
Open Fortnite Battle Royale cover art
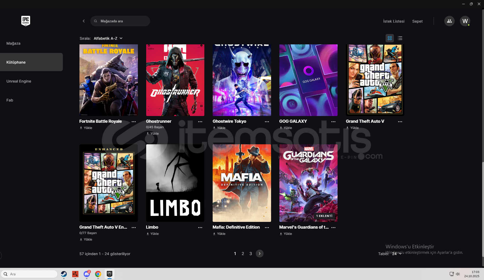109,80
